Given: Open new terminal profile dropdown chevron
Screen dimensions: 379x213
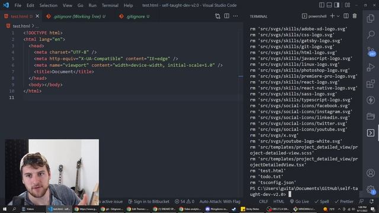Looking at the screenshot, I should (x=338, y=16).
